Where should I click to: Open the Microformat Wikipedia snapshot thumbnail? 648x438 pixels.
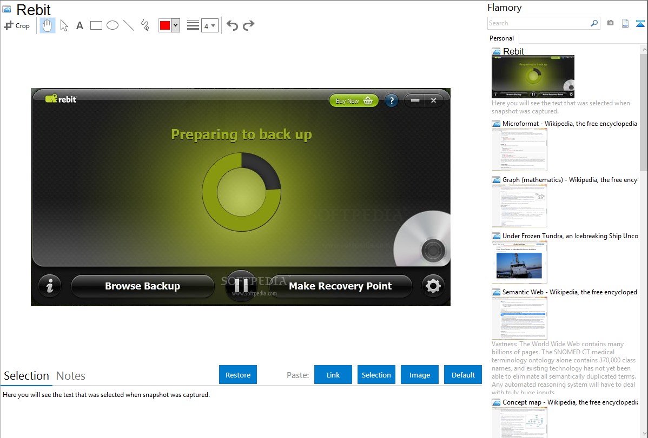click(519, 150)
